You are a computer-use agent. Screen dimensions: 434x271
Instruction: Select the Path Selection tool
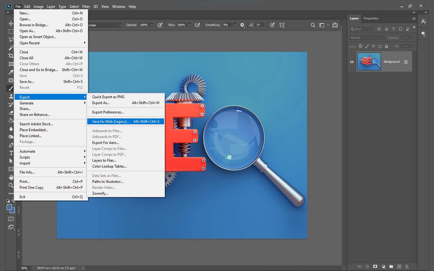[x=11, y=161]
